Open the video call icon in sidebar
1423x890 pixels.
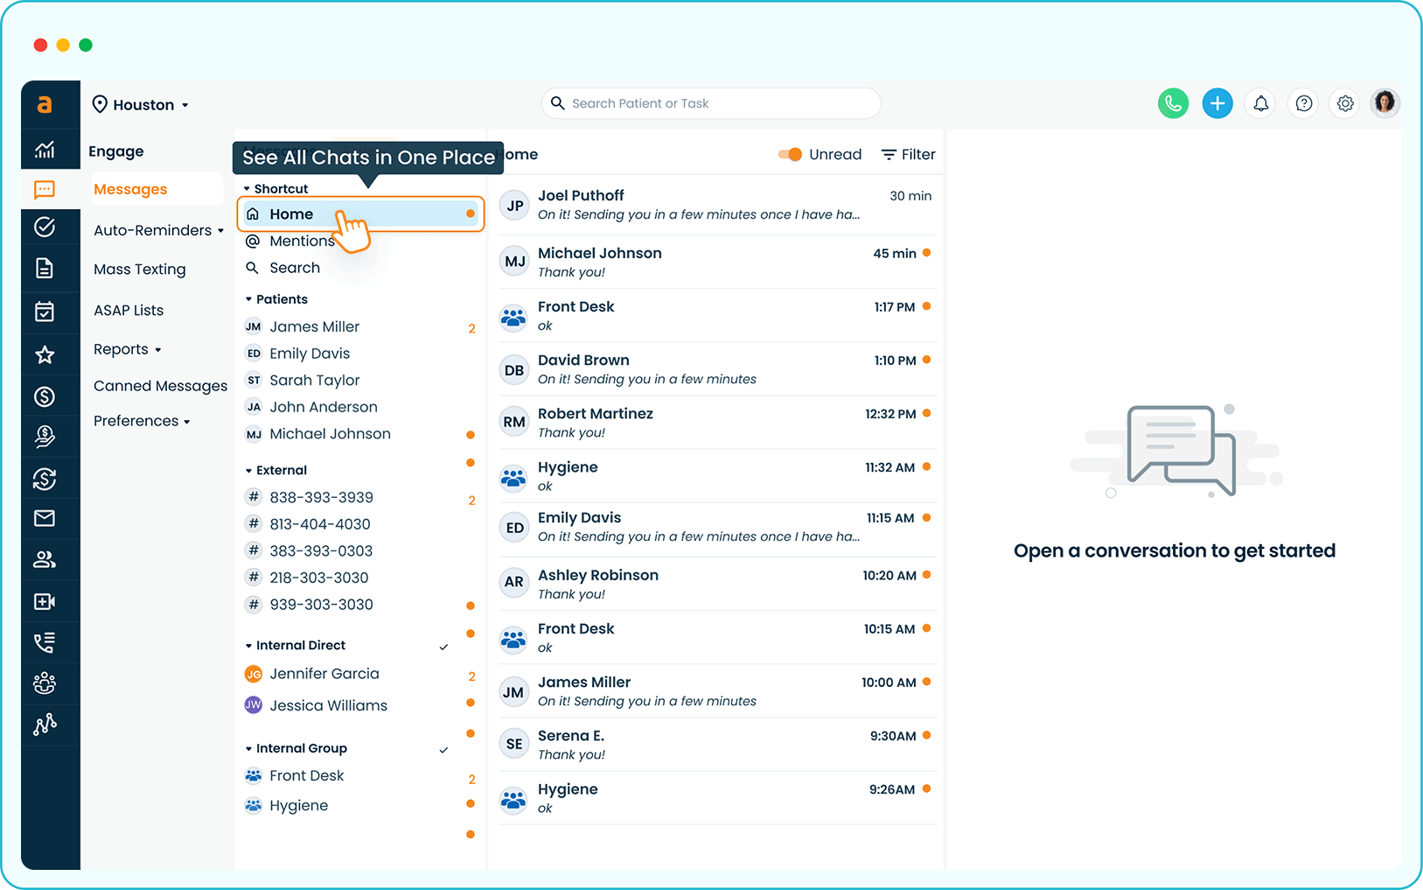click(45, 601)
